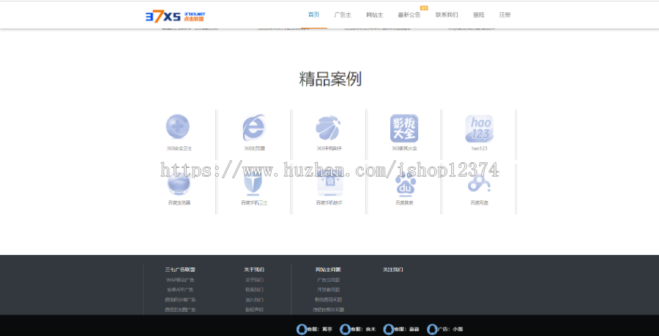
Task: Click the 客服 良木 contact text
Action: point(364,329)
